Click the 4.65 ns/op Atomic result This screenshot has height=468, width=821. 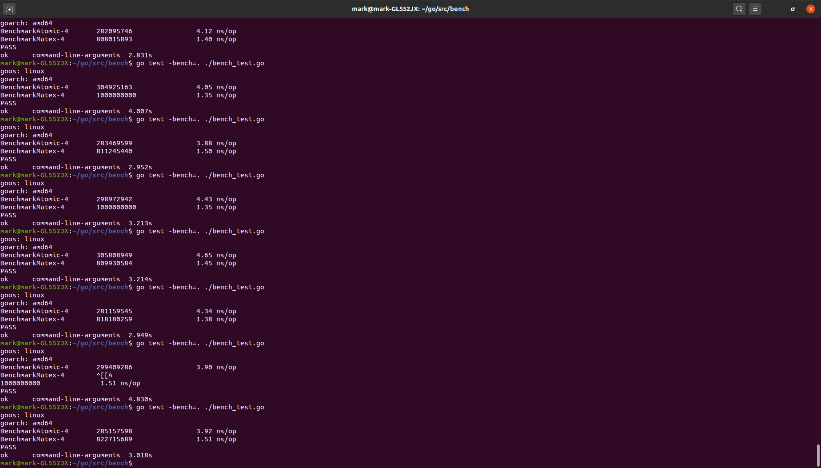coord(216,255)
